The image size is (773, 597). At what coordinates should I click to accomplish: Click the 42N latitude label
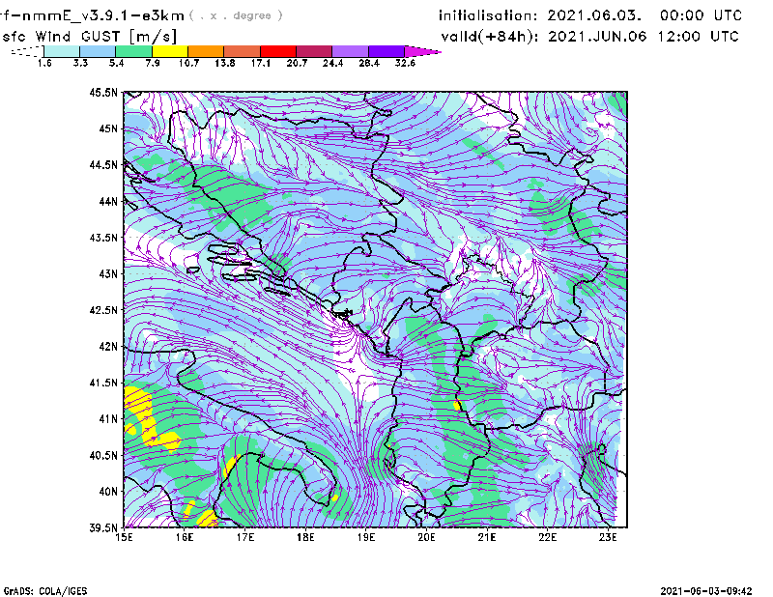[108, 347]
